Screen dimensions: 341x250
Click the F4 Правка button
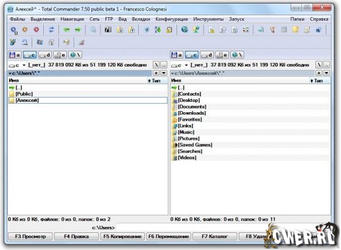pyautogui.click(x=76, y=237)
